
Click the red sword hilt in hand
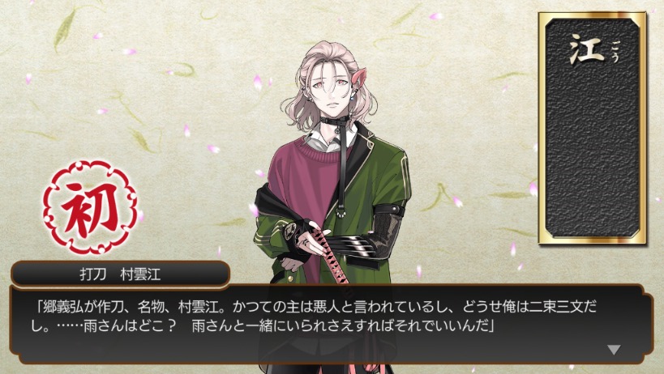[333, 253]
